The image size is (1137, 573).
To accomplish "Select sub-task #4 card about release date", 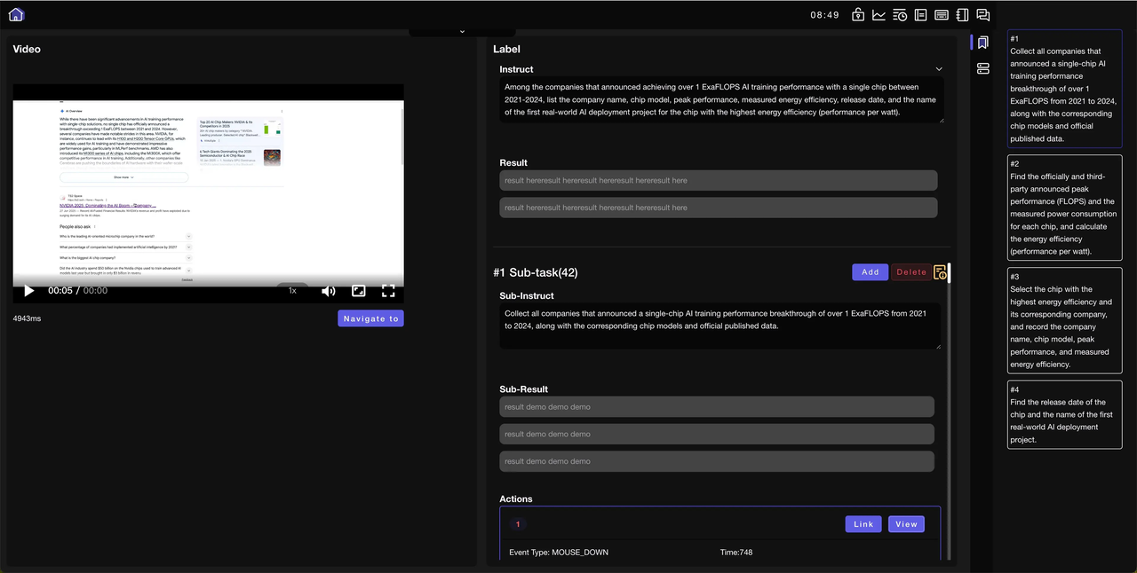I will (x=1063, y=414).
